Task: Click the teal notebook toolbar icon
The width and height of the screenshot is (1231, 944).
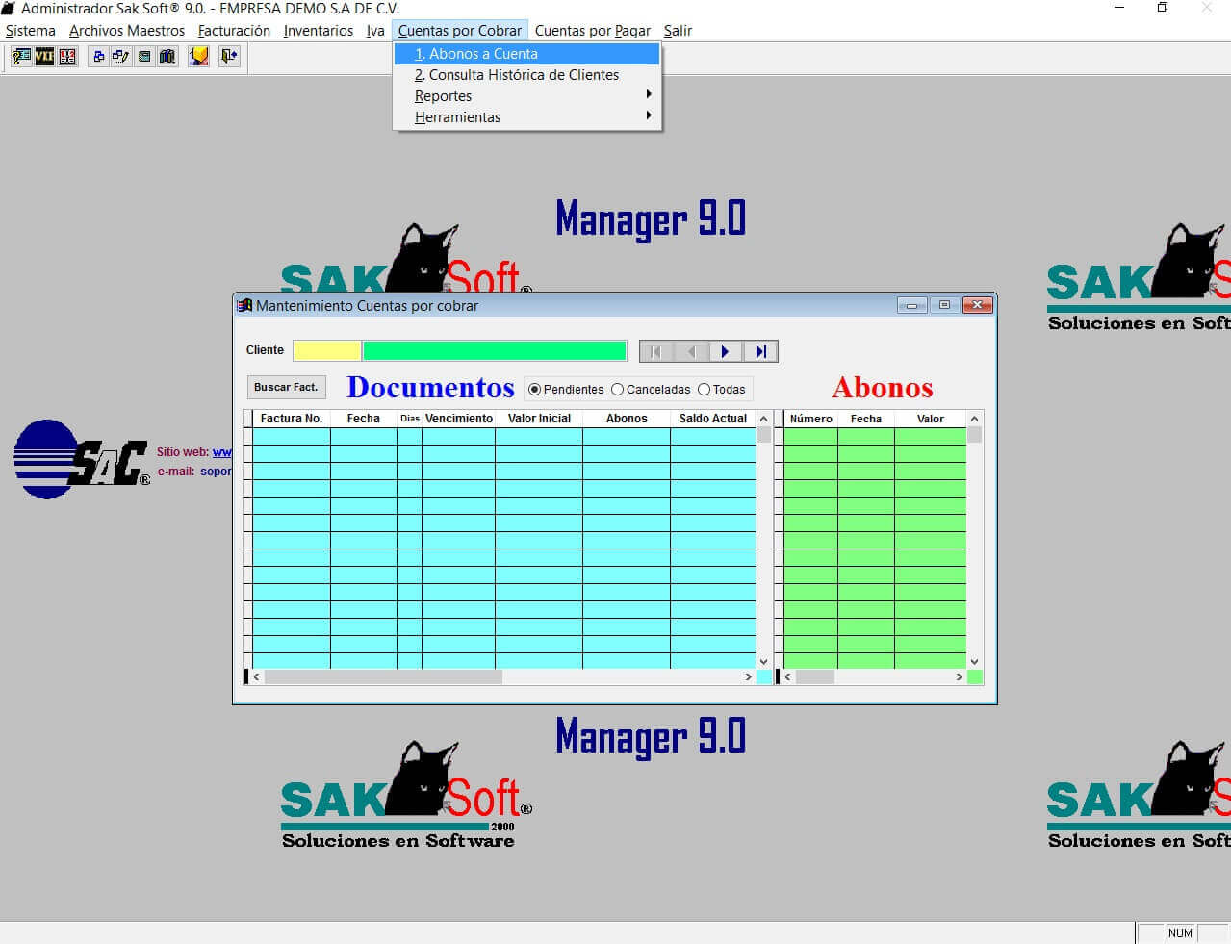Action: click(144, 57)
